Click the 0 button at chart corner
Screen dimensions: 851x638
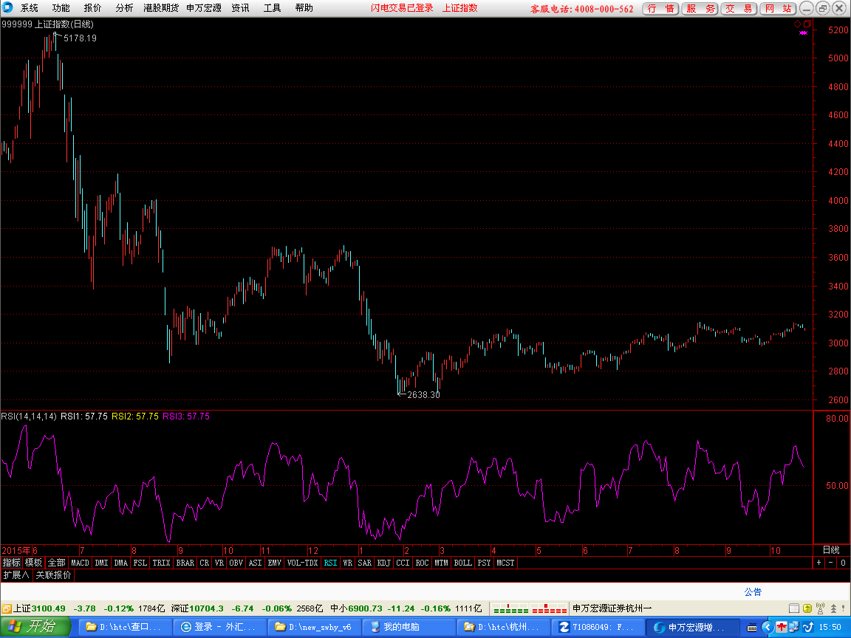pos(844,563)
